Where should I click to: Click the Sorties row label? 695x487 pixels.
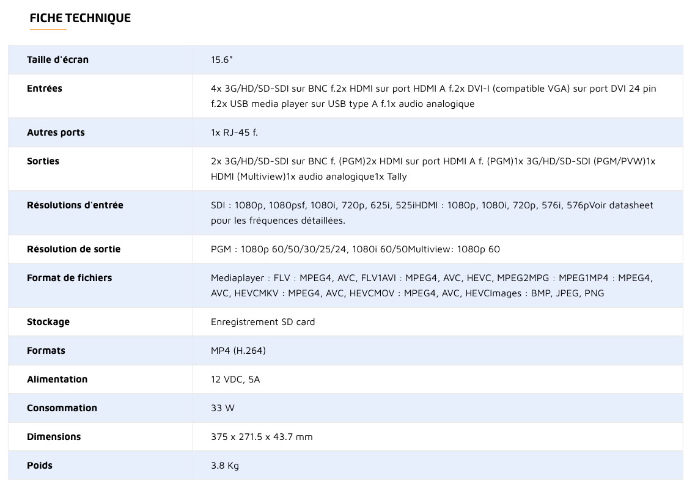tap(43, 161)
